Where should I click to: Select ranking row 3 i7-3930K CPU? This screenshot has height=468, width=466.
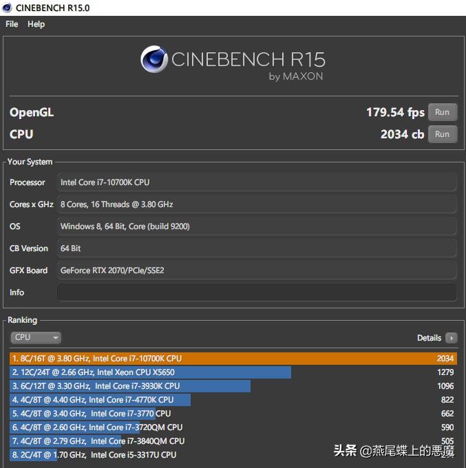click(x=233, y=386)
